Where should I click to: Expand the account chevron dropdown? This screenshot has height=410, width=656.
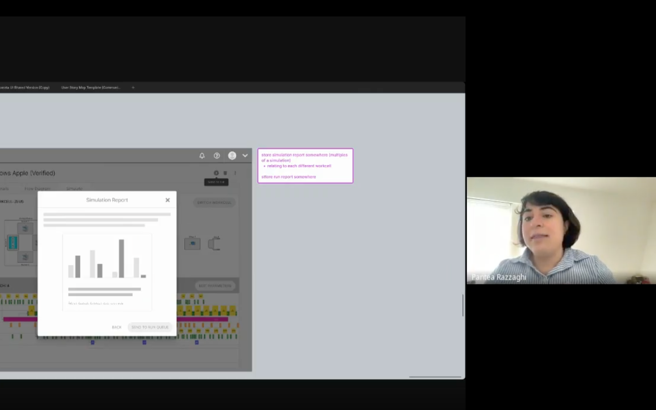click(245, 156)
